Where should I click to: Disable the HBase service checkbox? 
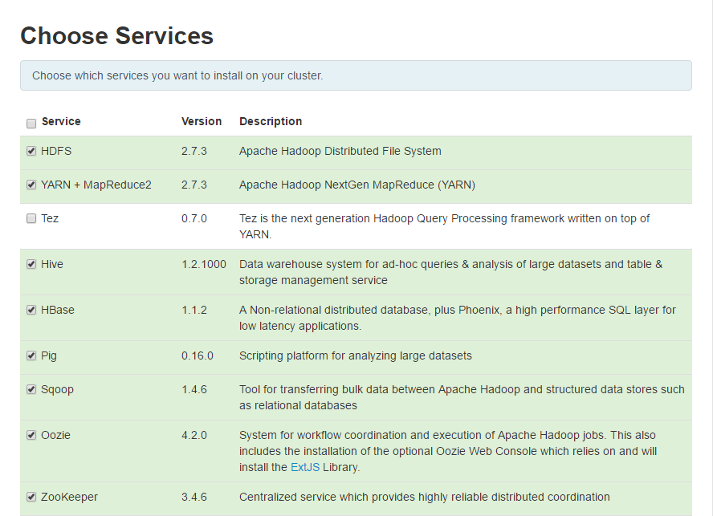click(x=31, y=310)
